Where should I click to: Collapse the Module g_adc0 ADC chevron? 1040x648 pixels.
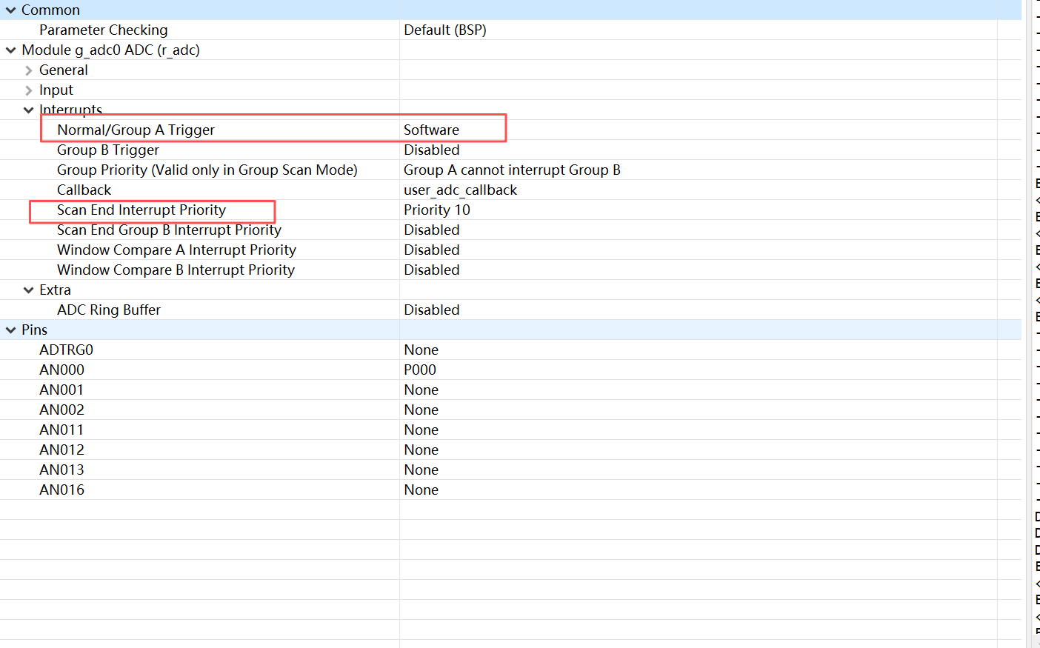click(10, 50)
